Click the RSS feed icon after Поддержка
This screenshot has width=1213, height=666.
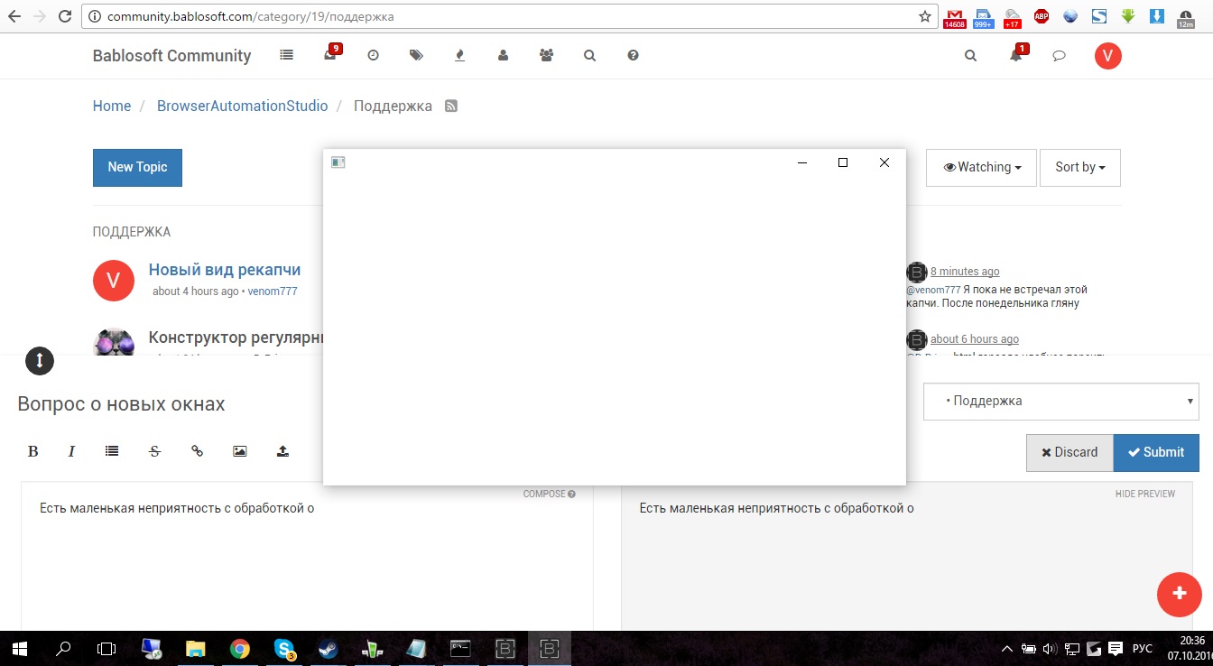451,106
